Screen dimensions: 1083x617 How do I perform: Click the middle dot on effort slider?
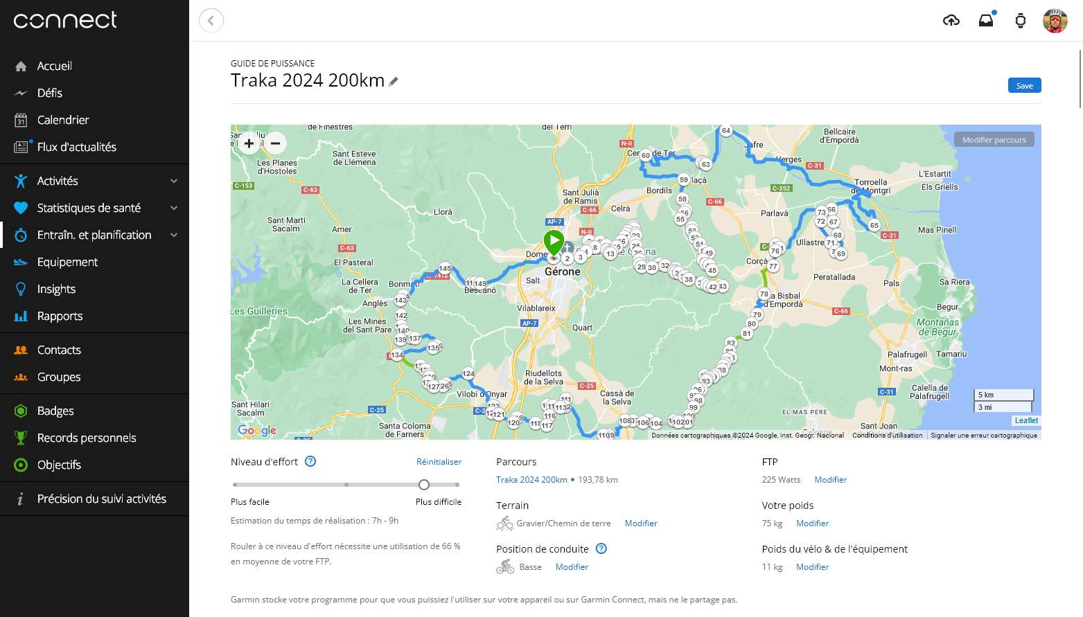coord(346,485)
